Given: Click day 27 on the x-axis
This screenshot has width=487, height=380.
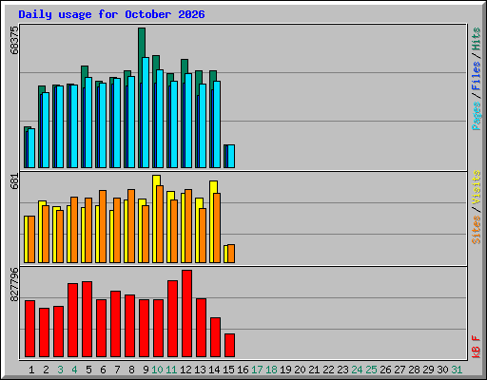Looking at the screenshot, I should pyautogui.click(x=399, y=370).
